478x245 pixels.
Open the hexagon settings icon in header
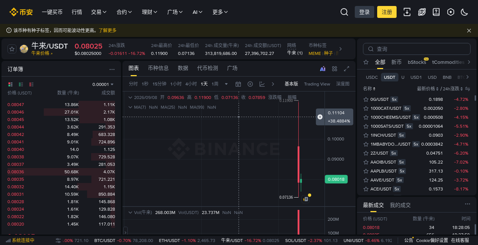[x=451, y=12]
